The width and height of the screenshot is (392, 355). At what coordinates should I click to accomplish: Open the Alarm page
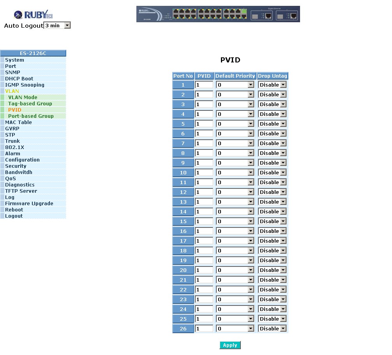click(12, 154)
